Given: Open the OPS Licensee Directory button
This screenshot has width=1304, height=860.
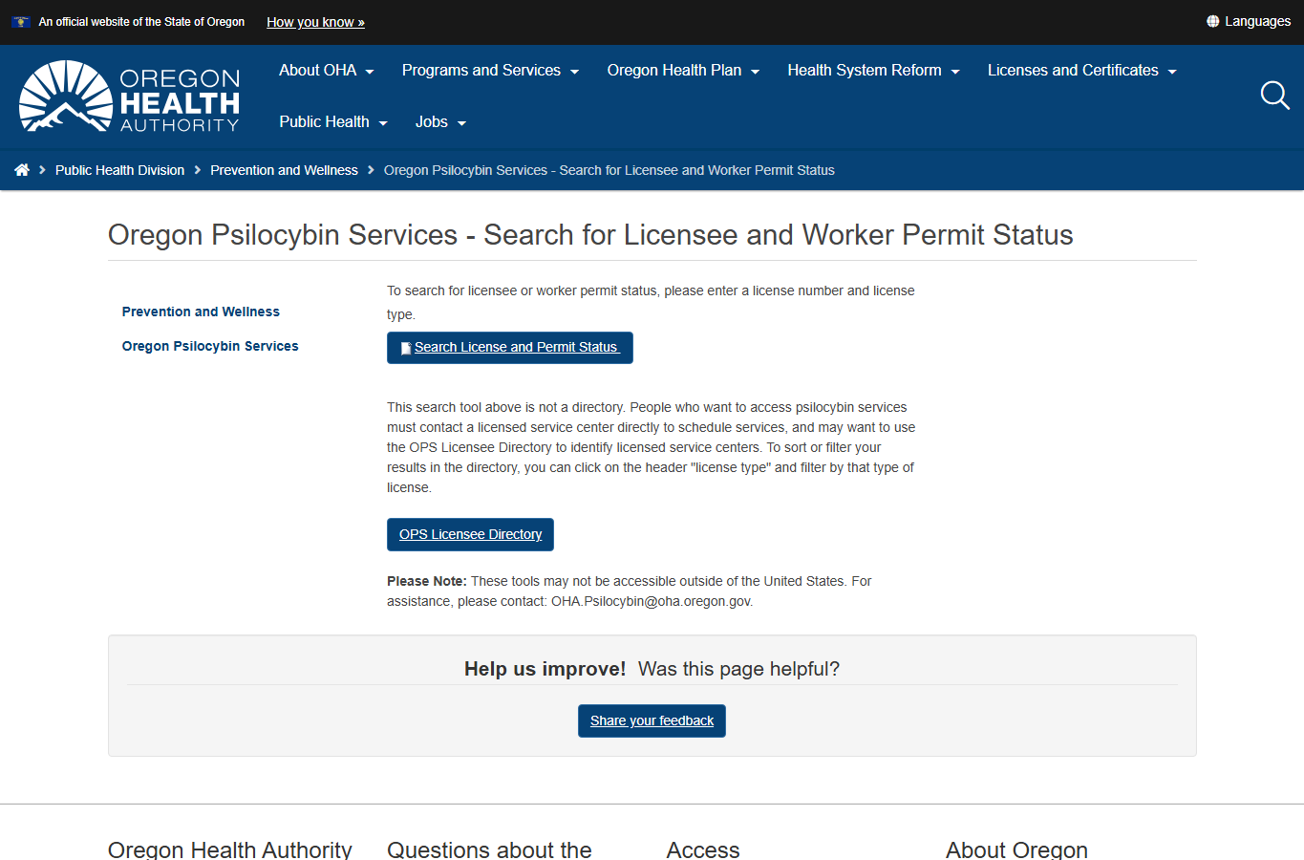Looking at the screenshot, I should [470, 535].
